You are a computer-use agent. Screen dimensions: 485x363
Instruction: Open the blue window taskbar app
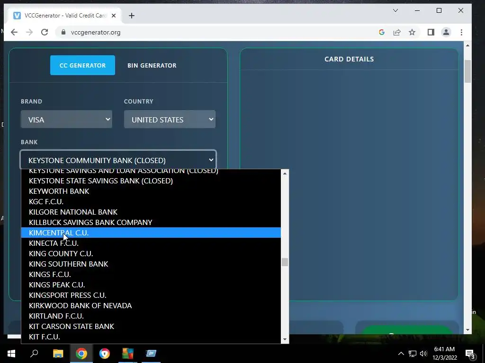click(151, 354)
